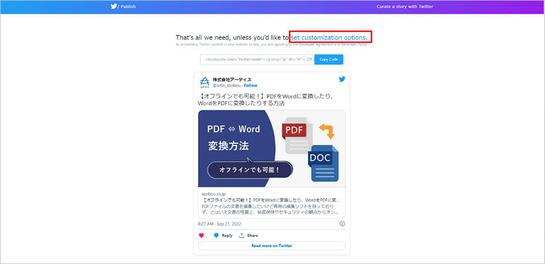
Task: Open the Developer Policy link
Action: tap(353, 45)
